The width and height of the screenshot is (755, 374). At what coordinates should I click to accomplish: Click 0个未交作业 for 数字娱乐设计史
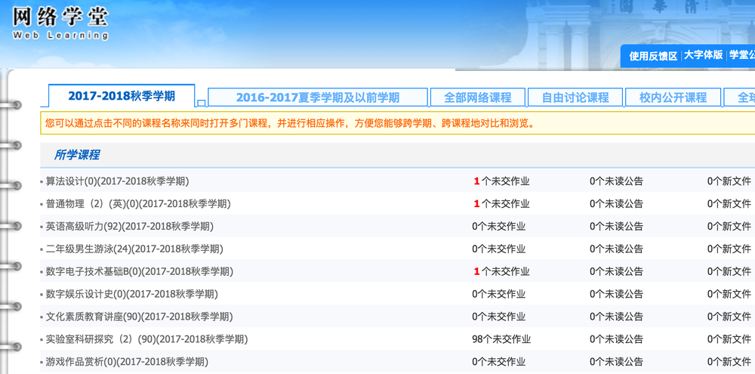[499, 294]
